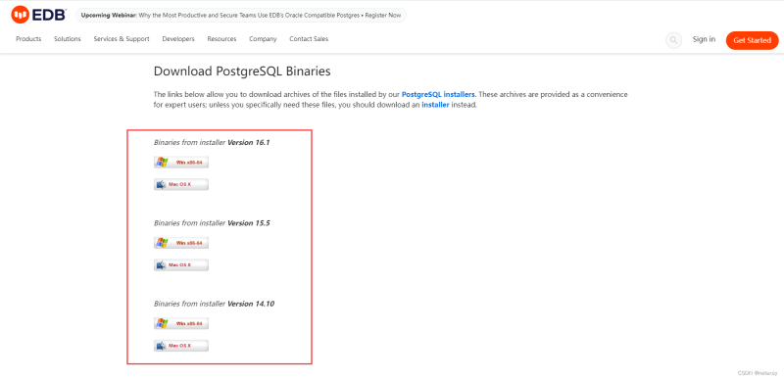Download Version 16.1 Win x86-64 binaries

[x=181, y=162]
